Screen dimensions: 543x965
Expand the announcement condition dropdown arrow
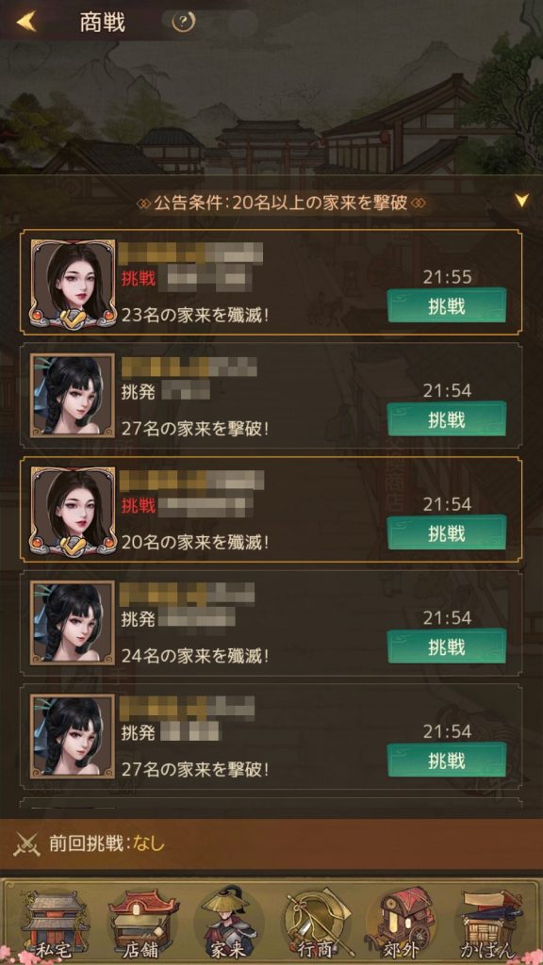click(x=521, y=200)
